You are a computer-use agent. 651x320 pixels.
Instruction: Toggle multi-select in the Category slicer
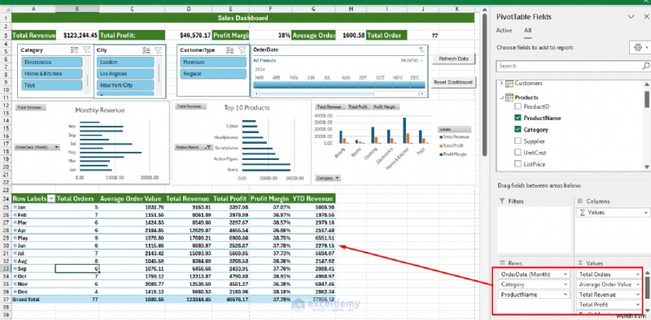coord(75,50)
